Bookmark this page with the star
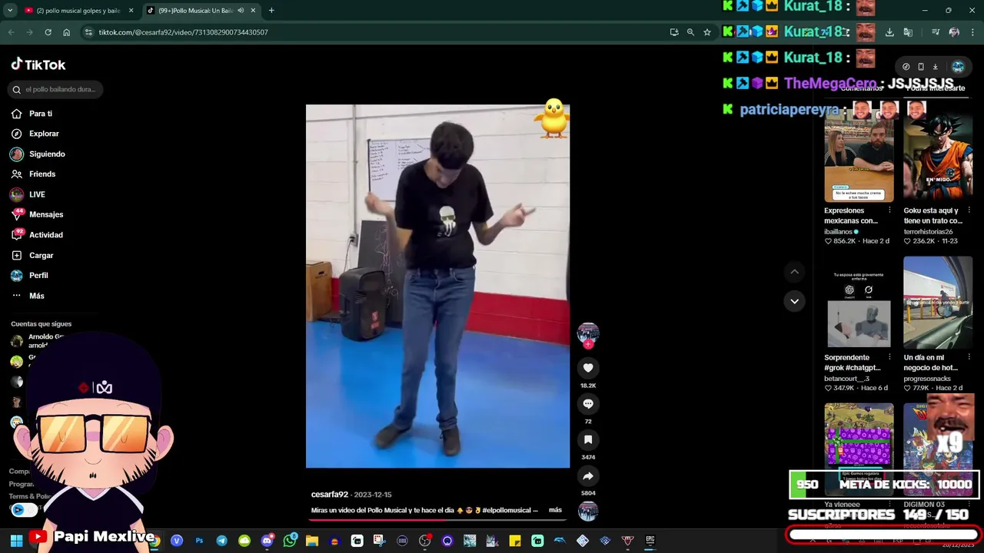Image resolution: width=984 pixels, height=553 pixels. point(707,32)
